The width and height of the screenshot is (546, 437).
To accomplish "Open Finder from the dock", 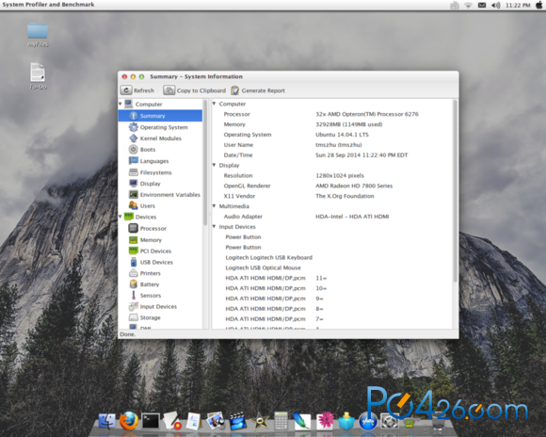I will pos(107,421).
